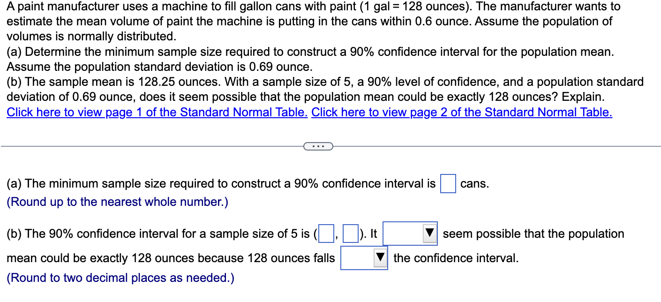Screen dimensions: 661x302
Task: Click the upper confidence interval bound box
Action: point(350,234)
